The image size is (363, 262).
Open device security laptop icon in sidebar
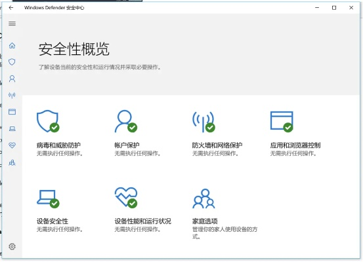tap(12, 128)
